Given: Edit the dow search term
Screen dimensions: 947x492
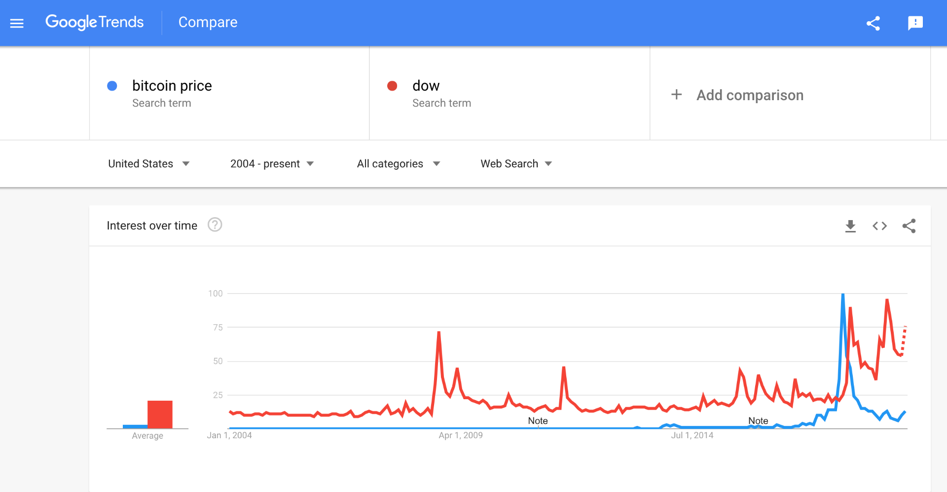Looking at the screenshot, I should [426, 86].
